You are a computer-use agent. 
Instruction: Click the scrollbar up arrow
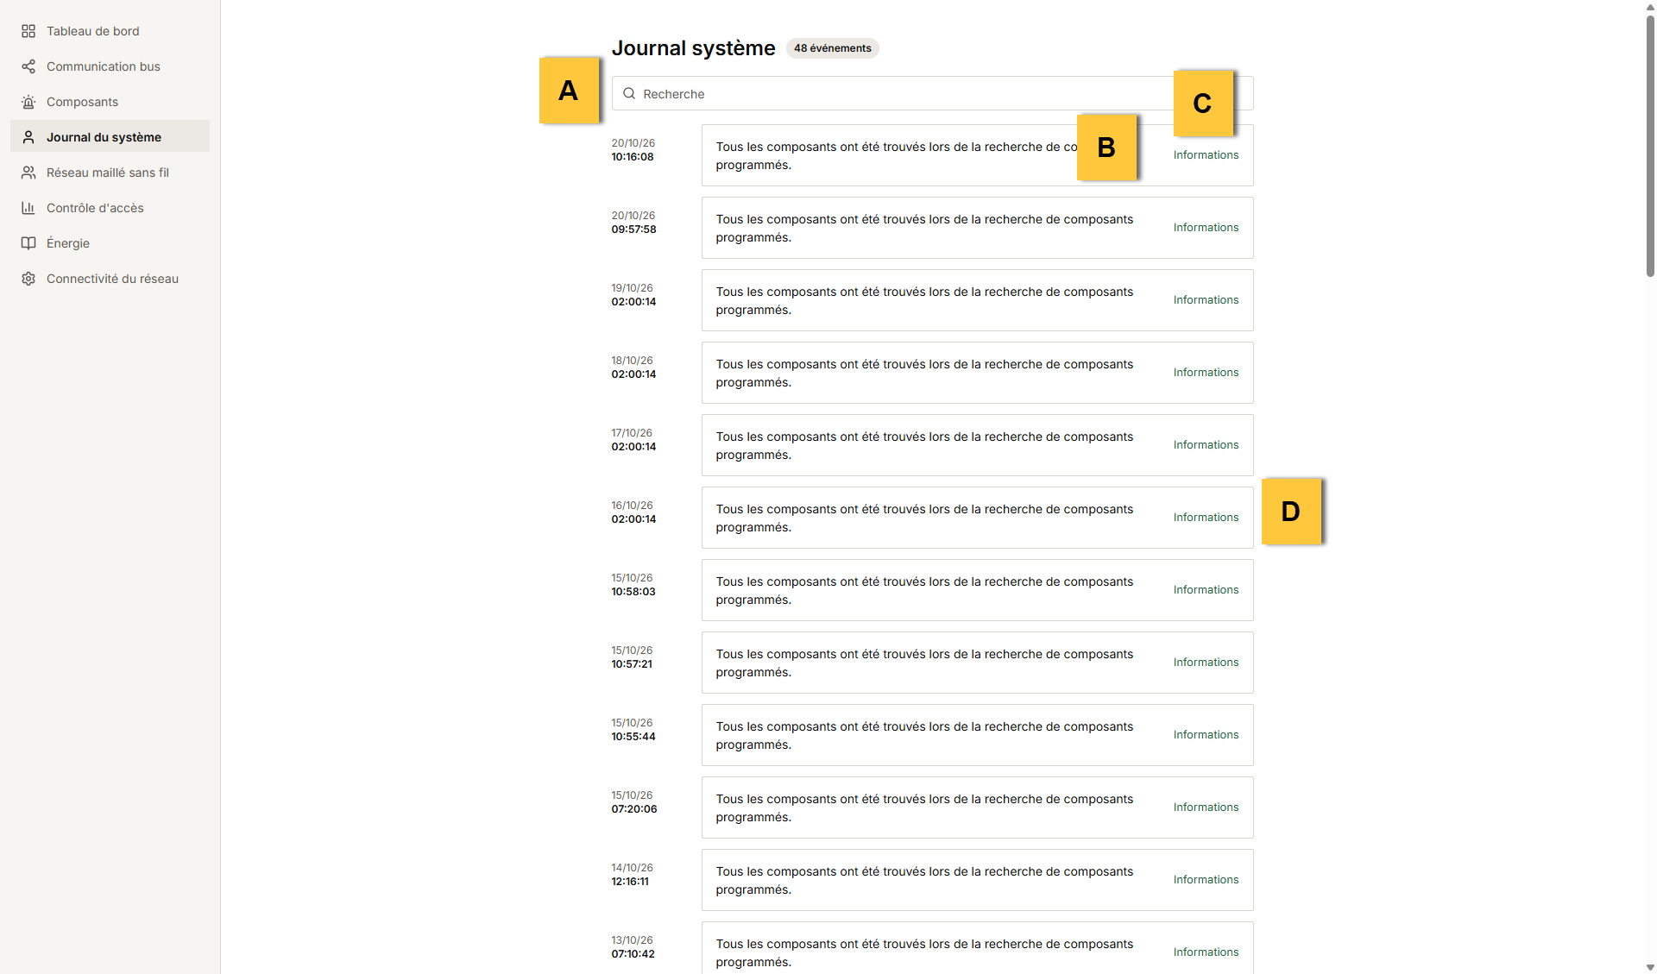tap(1650, 6)
